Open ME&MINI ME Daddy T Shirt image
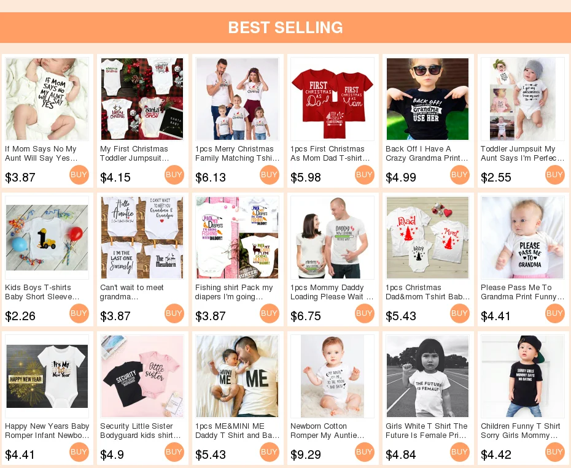Screen dimensions: 571x468 [237, 376]
